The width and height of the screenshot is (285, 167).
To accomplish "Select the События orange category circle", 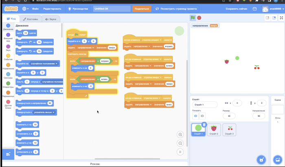I will [x=8, y=57].
